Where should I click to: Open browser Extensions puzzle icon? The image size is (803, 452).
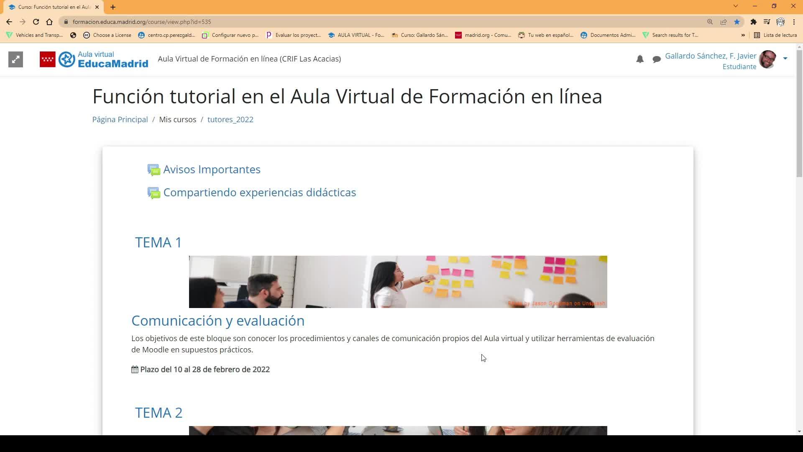click(x=753, y=22)
